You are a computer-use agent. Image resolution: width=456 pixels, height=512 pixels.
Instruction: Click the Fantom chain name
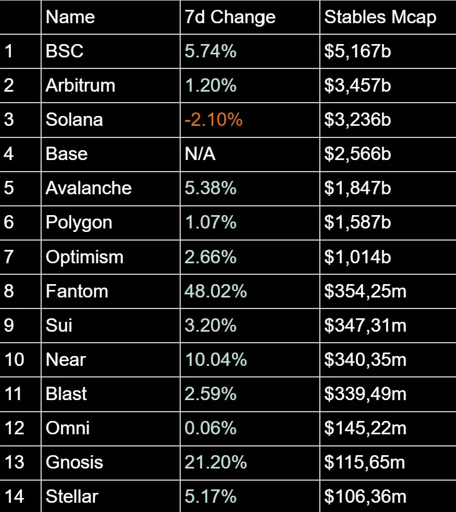pos(77,291)
